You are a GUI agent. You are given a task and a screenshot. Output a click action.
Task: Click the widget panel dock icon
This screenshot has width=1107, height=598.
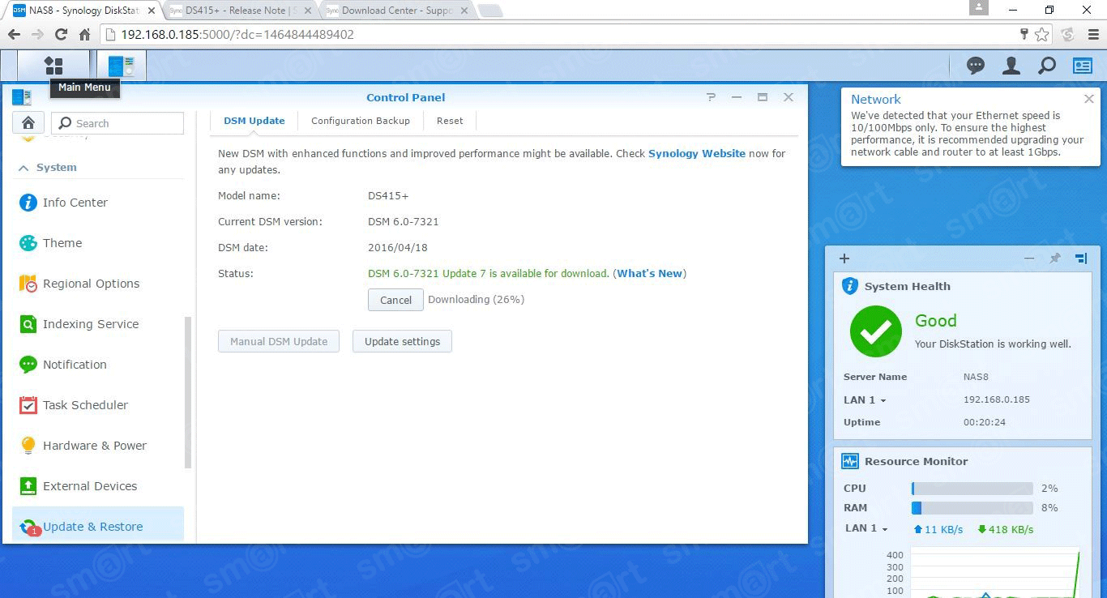pos(1081,258)
